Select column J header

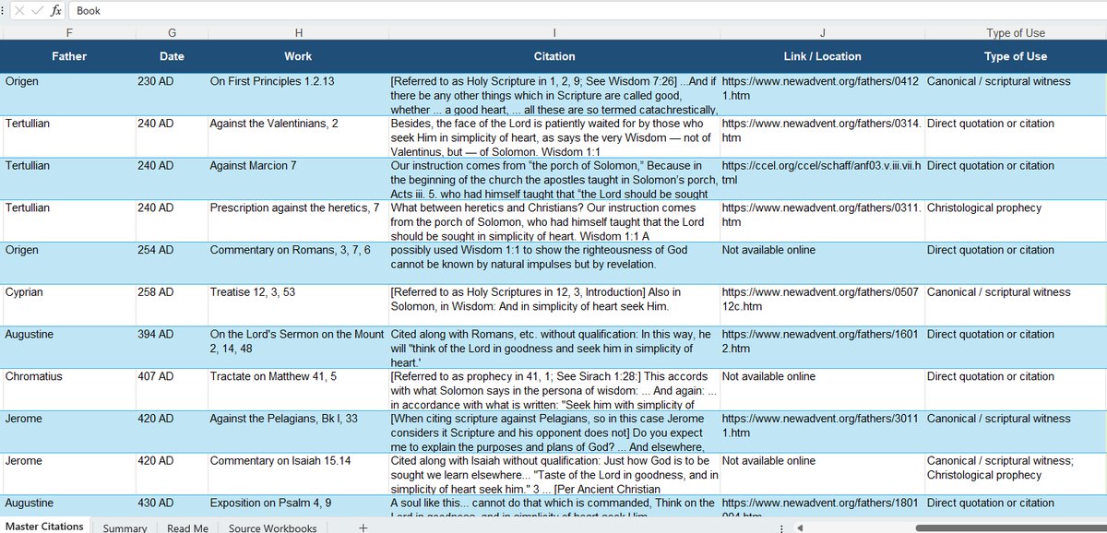(821, 32)
